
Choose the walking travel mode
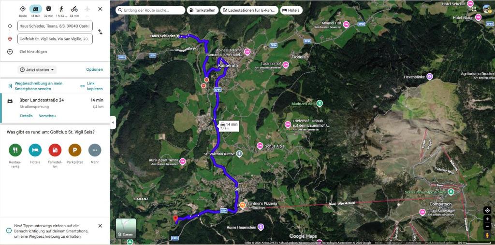point(61,9)
